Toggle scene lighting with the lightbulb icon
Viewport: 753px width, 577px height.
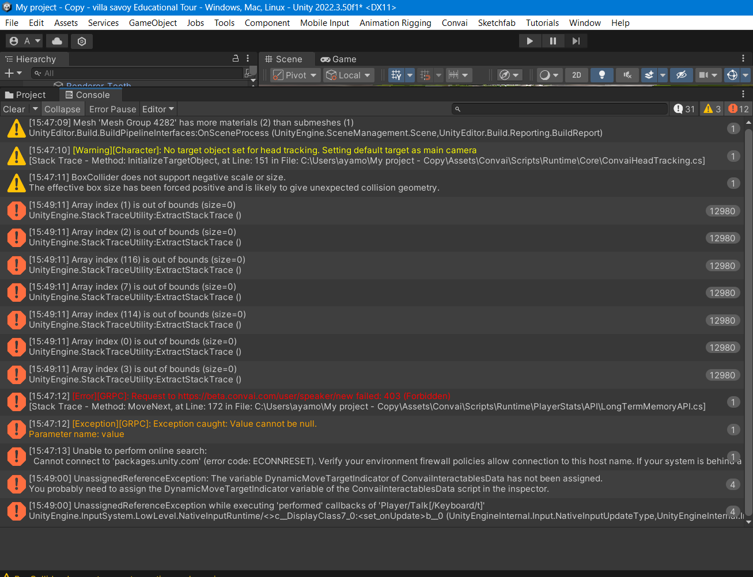602,75
